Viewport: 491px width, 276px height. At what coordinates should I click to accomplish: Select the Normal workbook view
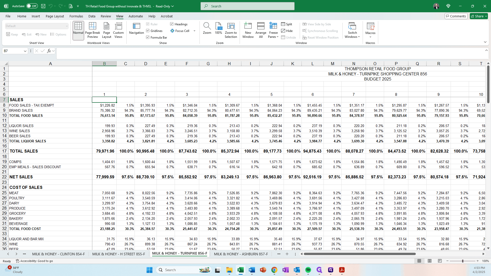[78, 30]
